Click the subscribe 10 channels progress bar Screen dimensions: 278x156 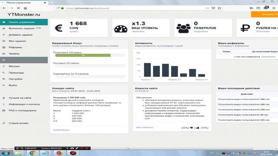[90, 77]
